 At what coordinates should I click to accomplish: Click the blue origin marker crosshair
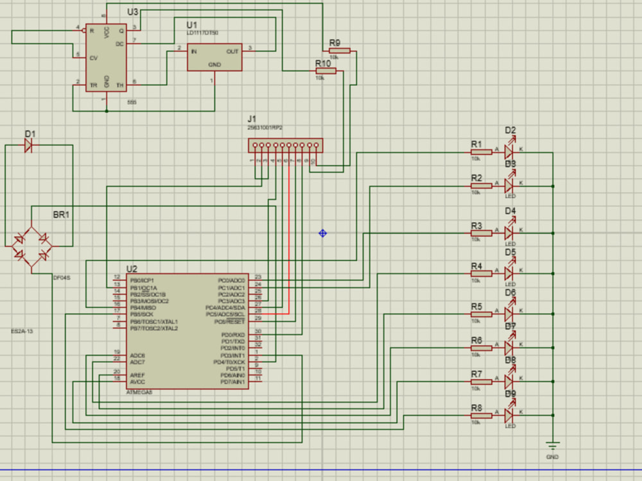click(x=323, y=233)
